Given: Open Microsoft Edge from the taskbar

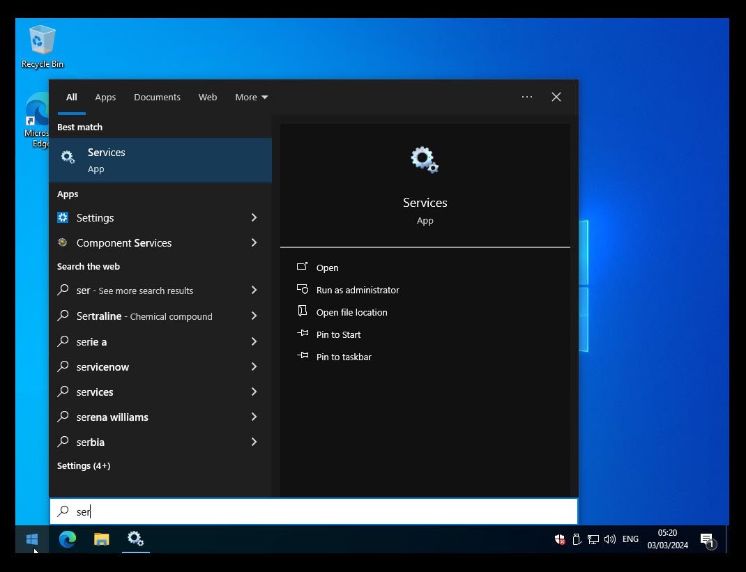Looking at the screenshot, I should point(68,539).
